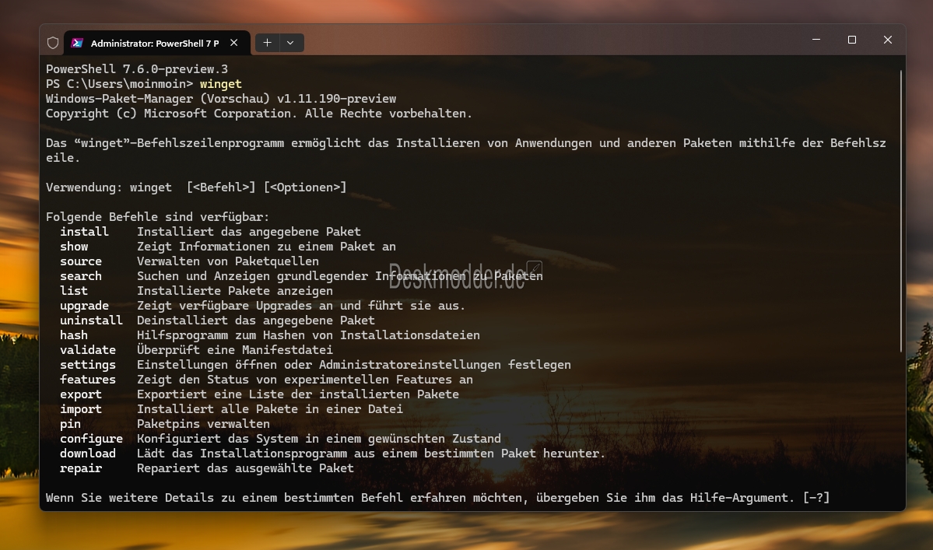Click the 'show' command name
Viewport: 933px width, 550px height.
click(x=74, y=247)
